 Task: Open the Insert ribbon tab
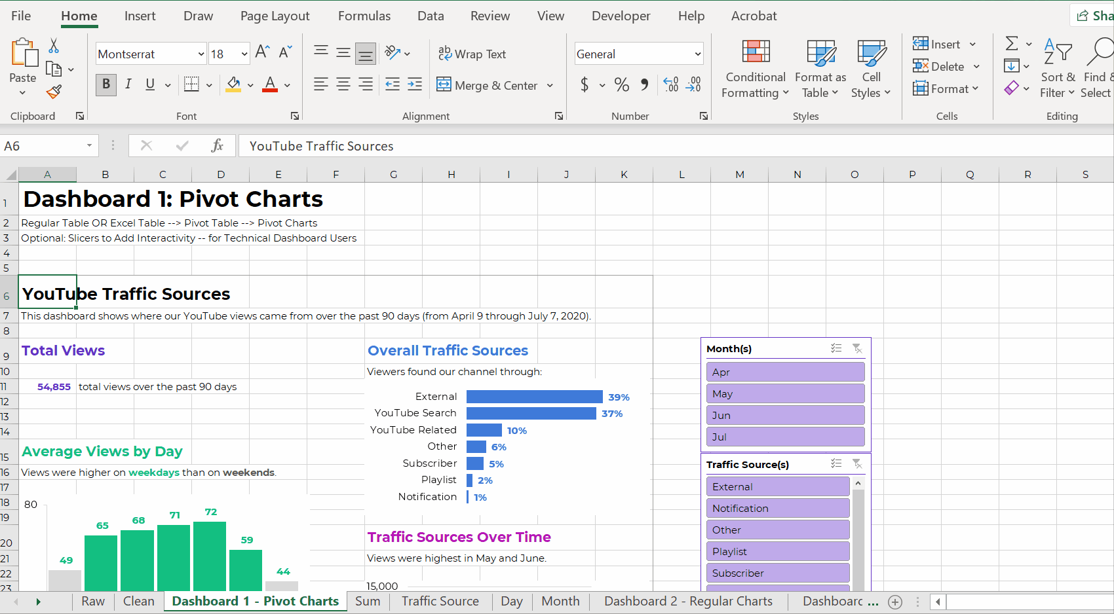140,16
